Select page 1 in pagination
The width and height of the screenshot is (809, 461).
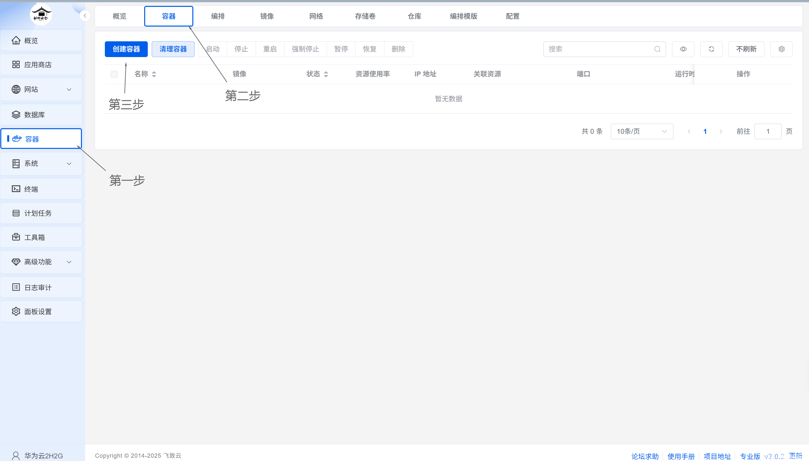coord(705,131)
